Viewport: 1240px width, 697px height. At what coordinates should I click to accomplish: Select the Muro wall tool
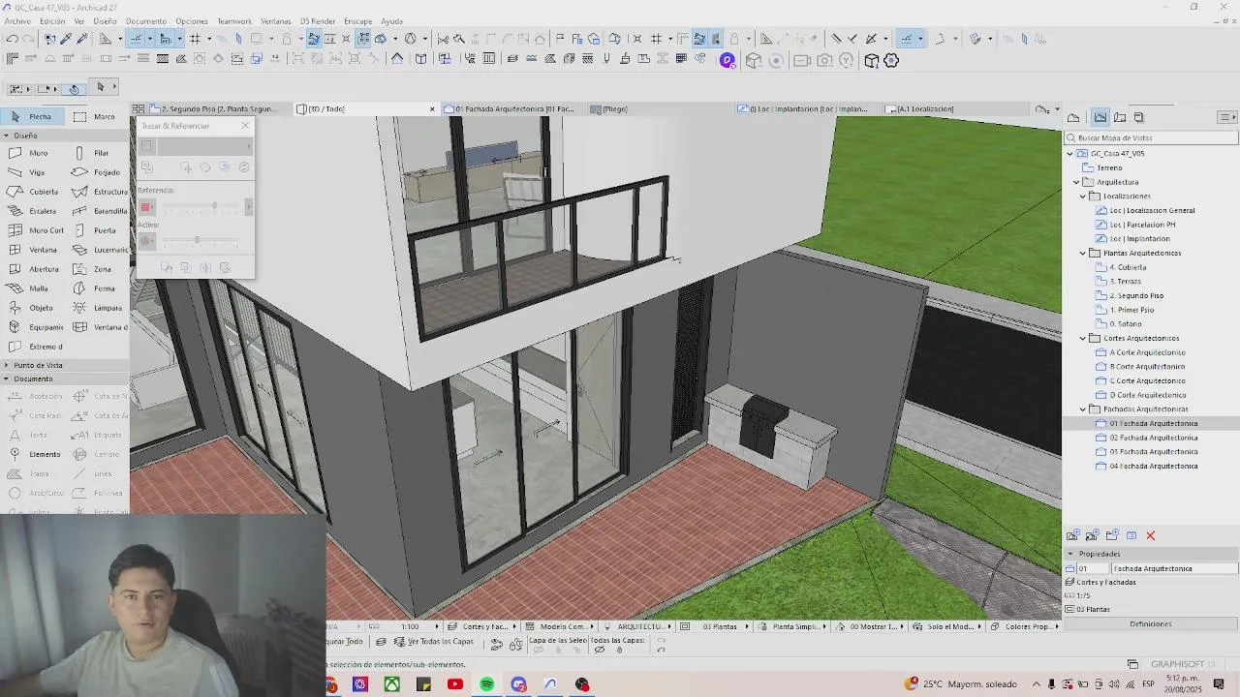coord(33,153)
